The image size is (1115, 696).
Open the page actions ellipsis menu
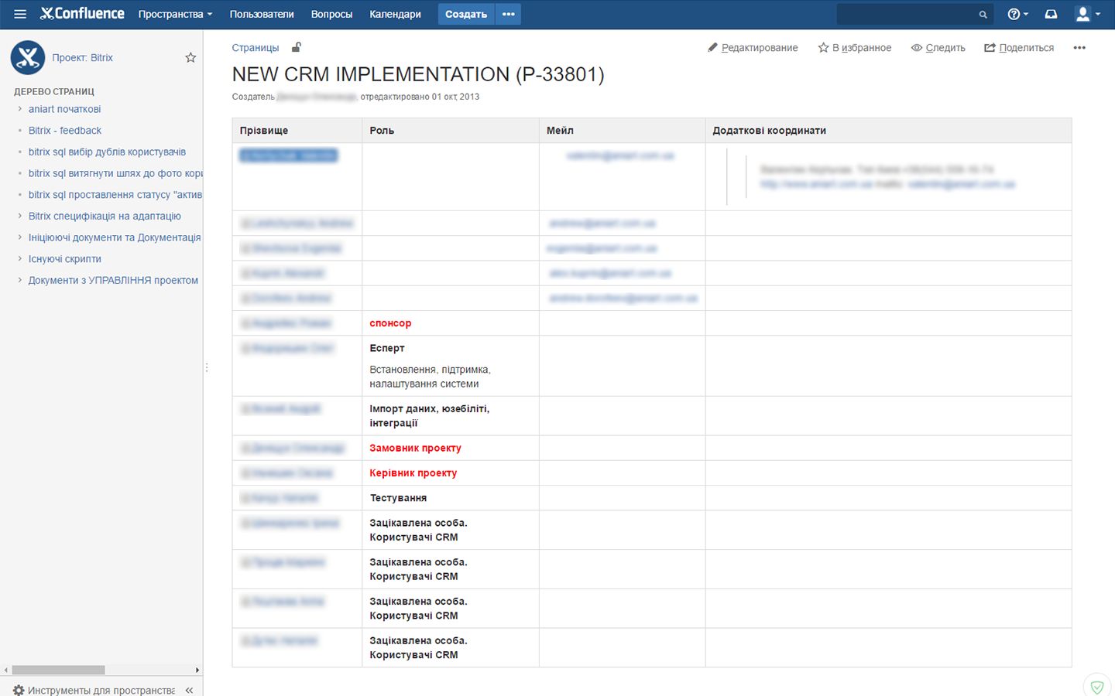(1079, 48)
